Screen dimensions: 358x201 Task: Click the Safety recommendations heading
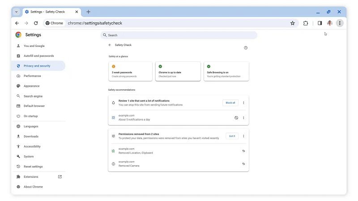click(122, 90)
